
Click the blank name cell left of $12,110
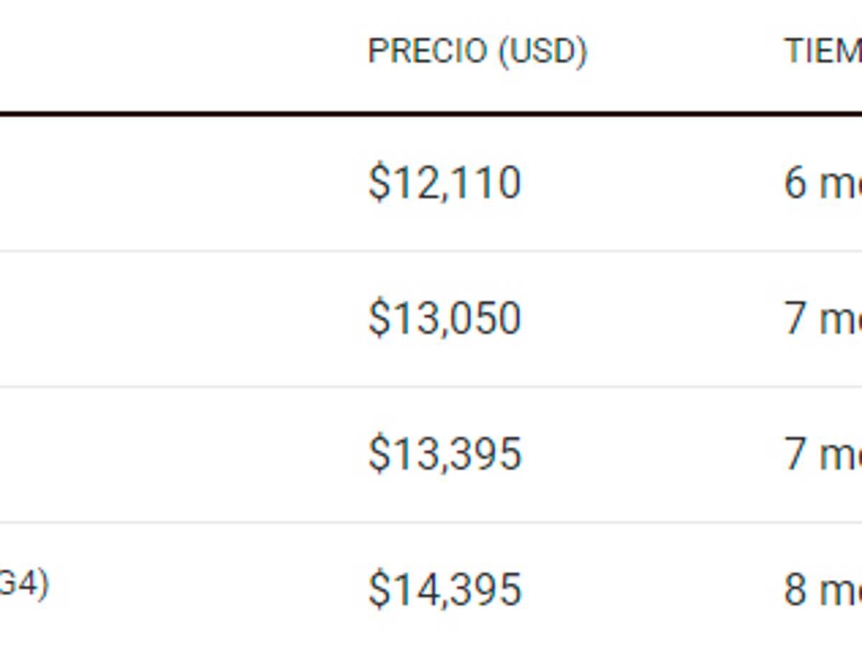tap(180, 183)
